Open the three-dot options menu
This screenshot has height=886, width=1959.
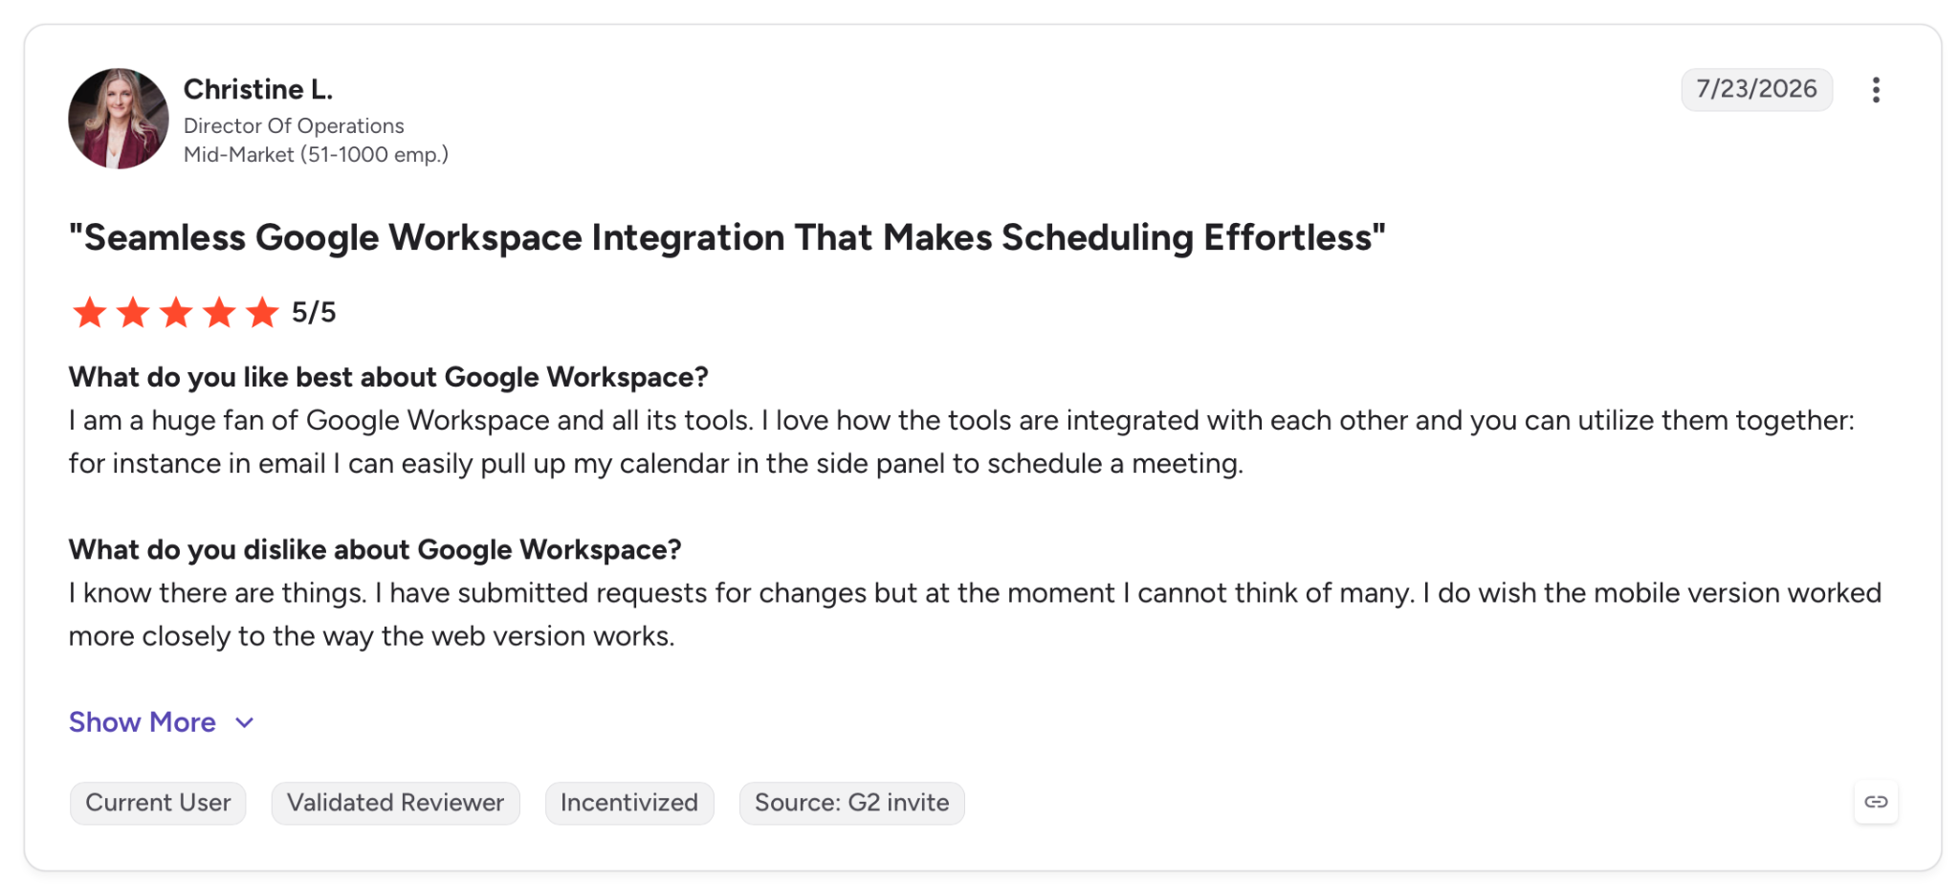tap(1876, 90)
